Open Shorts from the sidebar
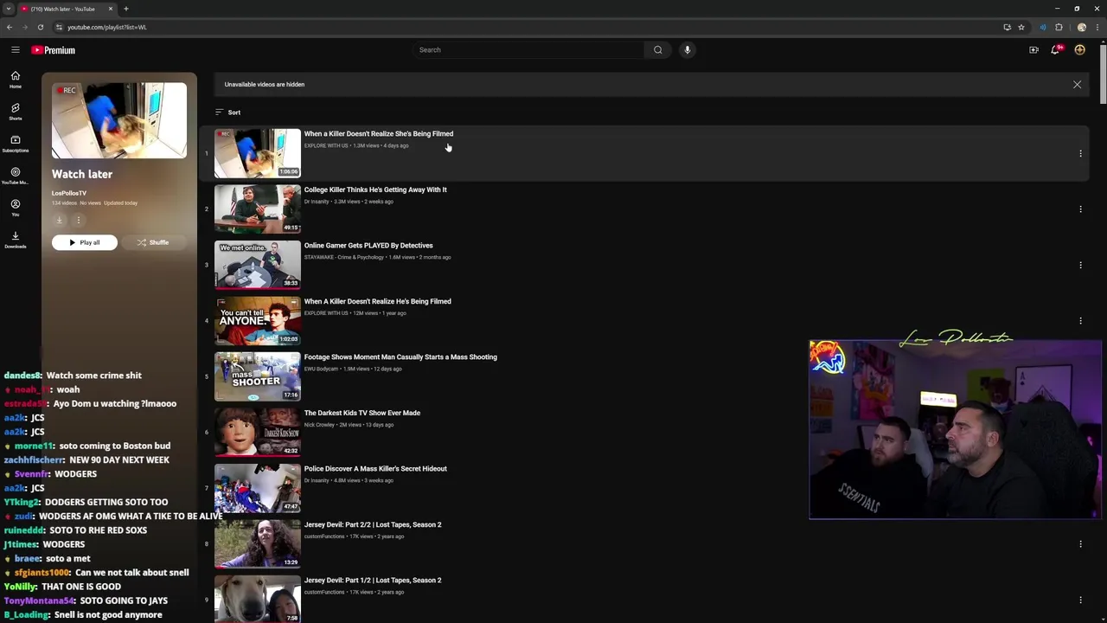Image resolution: width=1107 pixels, height=623 pixels. pyautogui.click(x=16, y=112)
